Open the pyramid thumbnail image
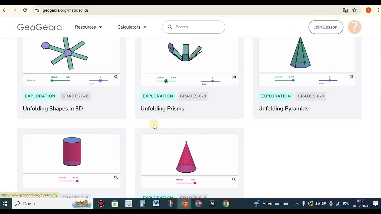 pyautogui.click(x=307, y=61)
